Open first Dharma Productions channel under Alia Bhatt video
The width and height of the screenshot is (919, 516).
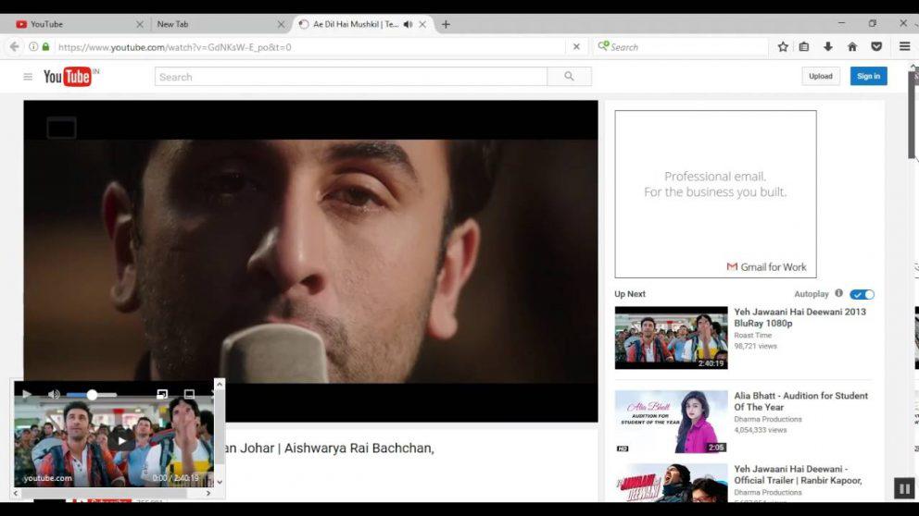768,419
